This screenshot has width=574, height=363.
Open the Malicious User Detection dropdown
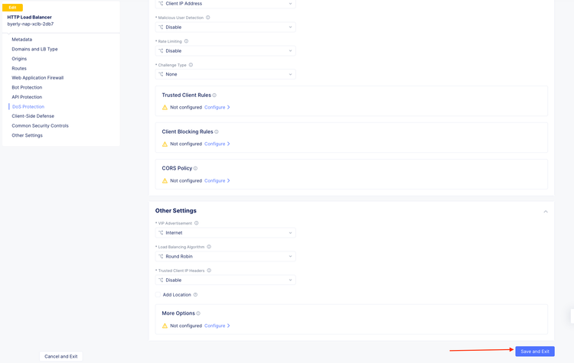(225, 28)
